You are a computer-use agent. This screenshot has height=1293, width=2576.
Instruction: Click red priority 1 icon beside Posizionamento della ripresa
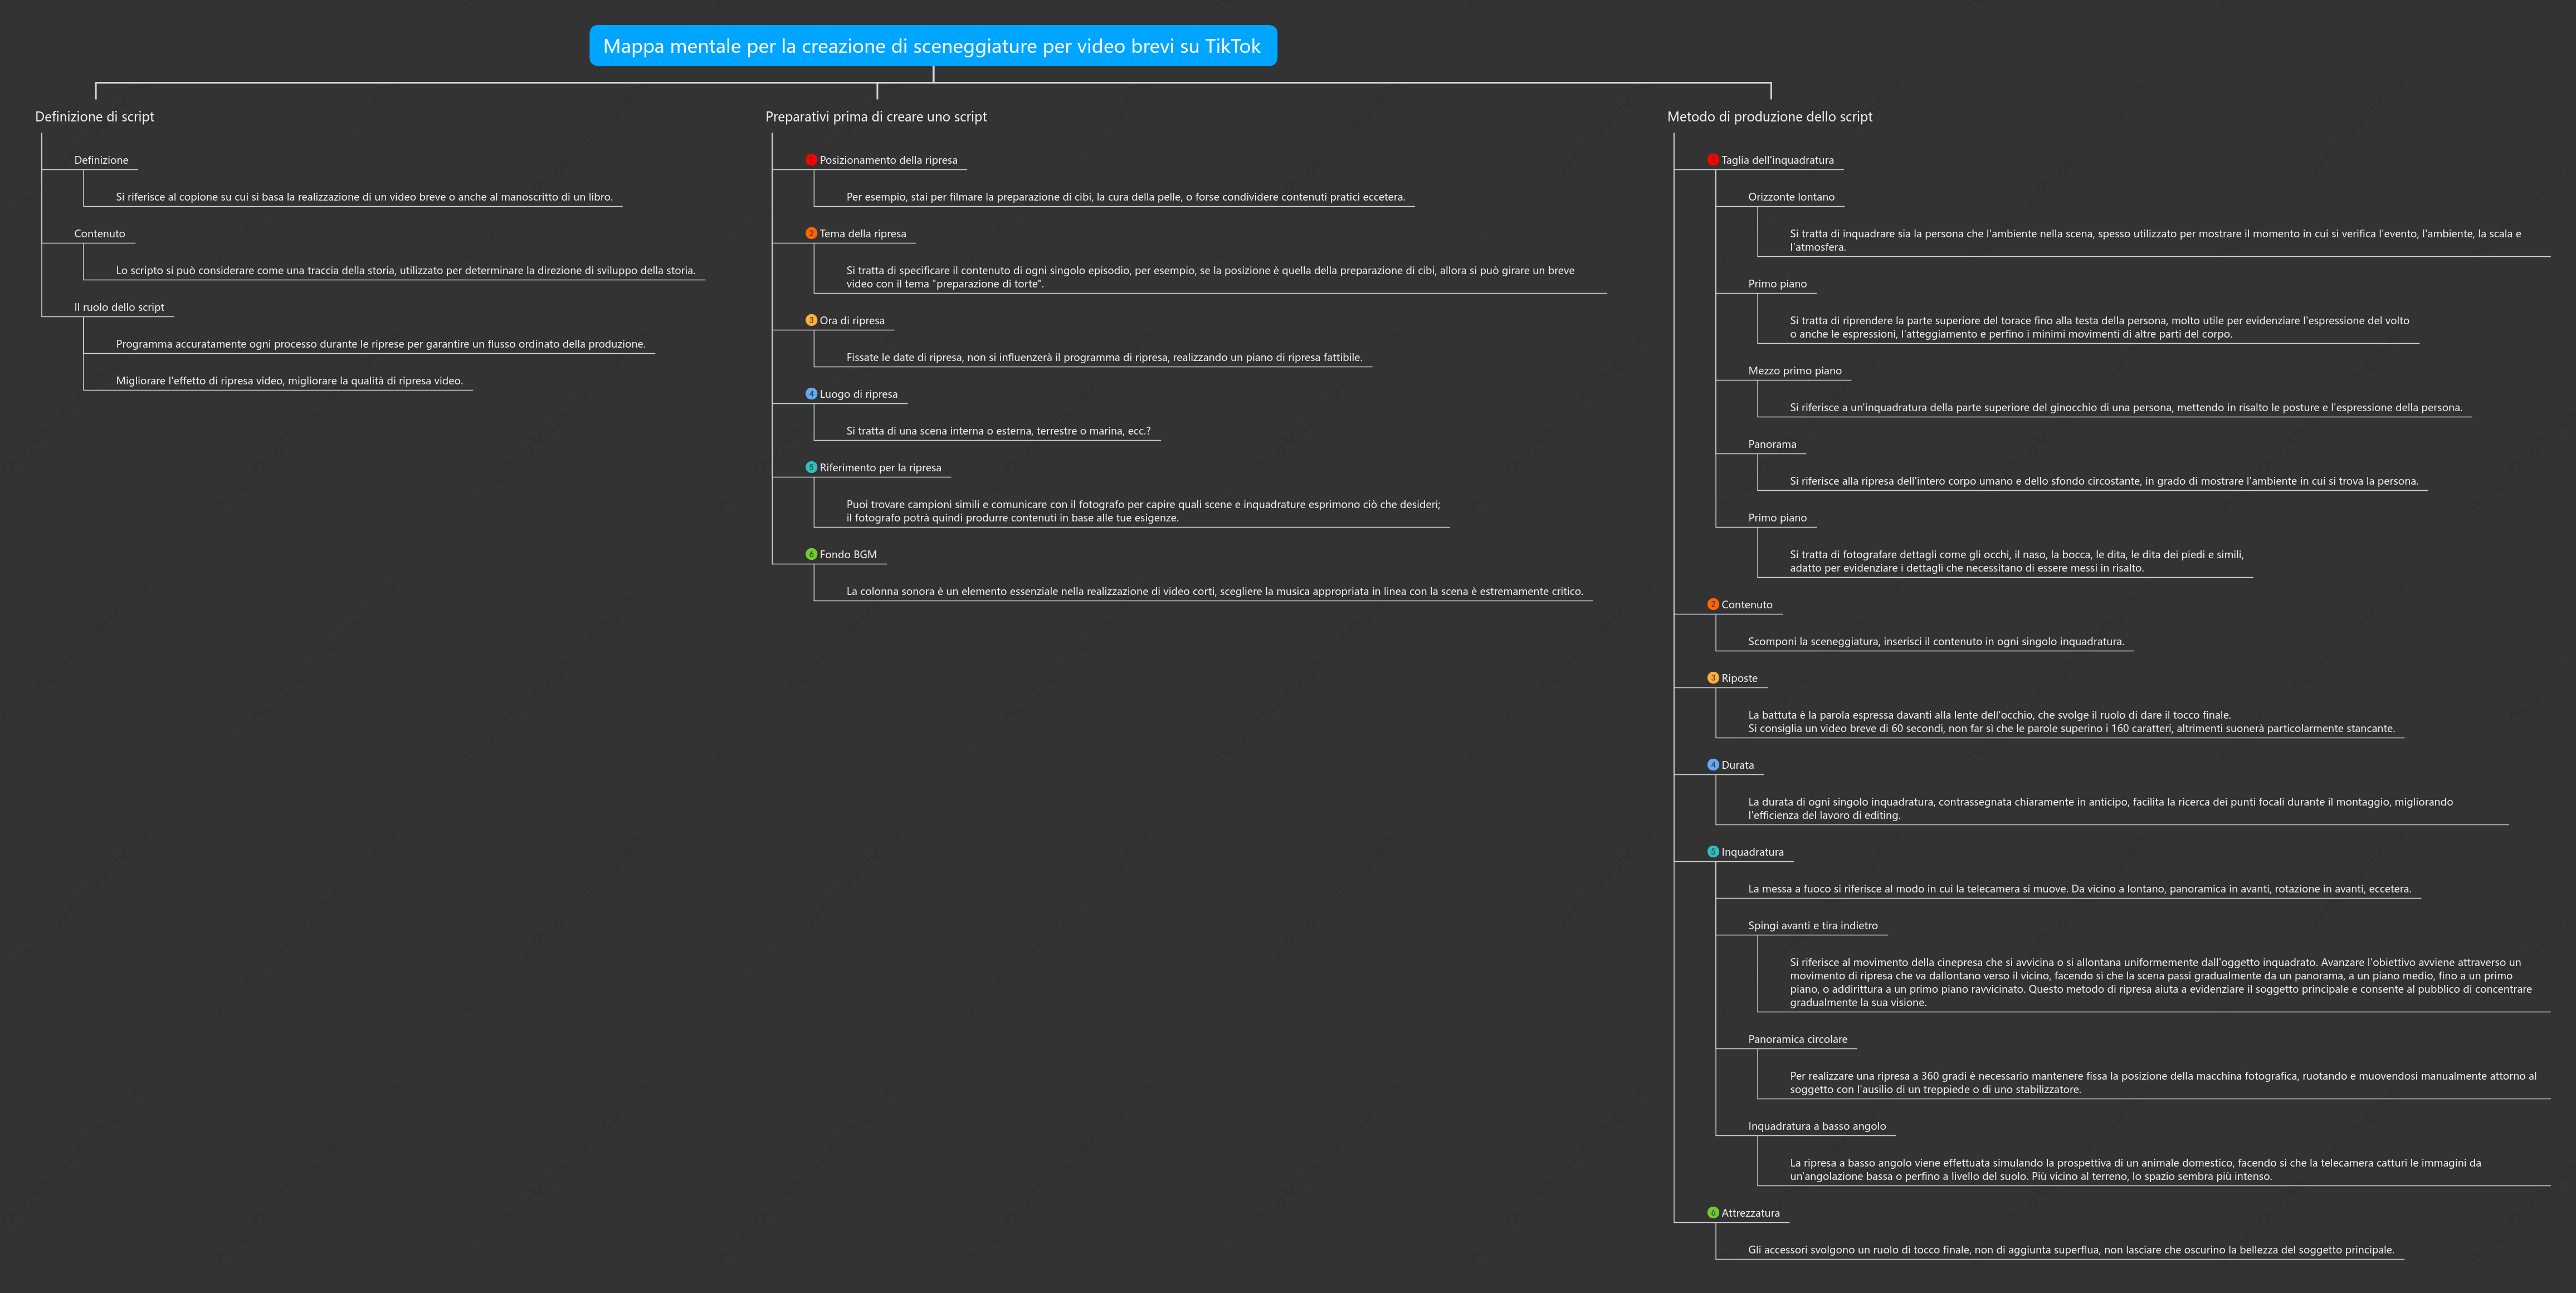click(x=811, y=160)
